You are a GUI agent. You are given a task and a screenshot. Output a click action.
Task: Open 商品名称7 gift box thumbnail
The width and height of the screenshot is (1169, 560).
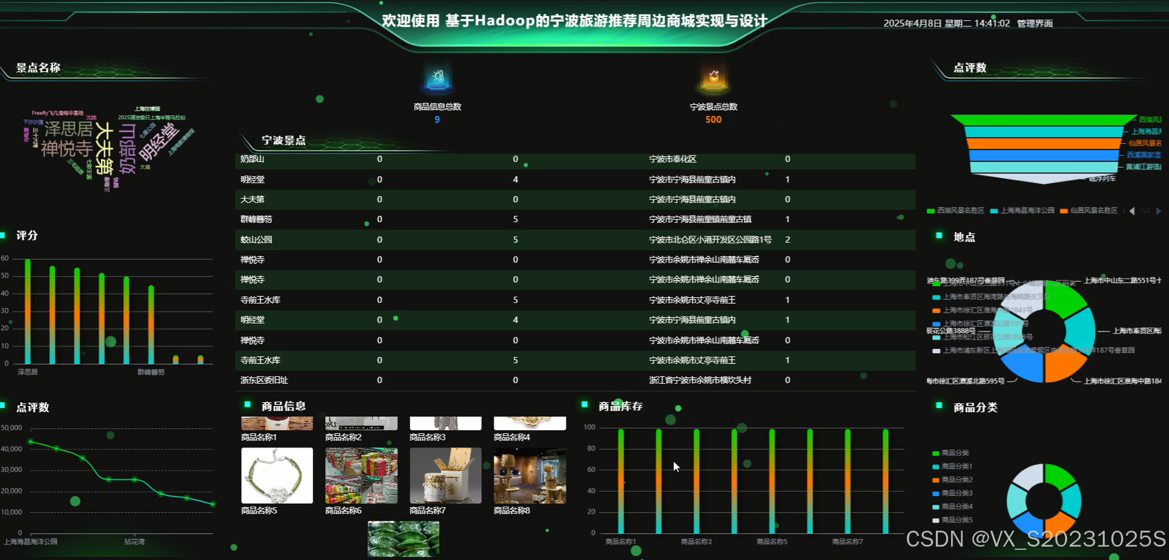pyautogui.click(x=445, y=475)
